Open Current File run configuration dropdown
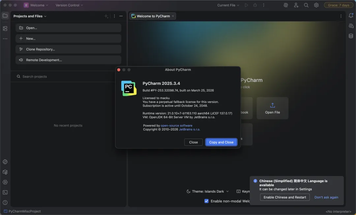Screen dimensions: 356x215 228,5
